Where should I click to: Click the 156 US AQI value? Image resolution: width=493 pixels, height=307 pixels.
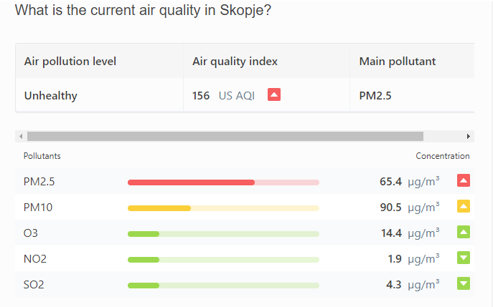click(223, 95)
